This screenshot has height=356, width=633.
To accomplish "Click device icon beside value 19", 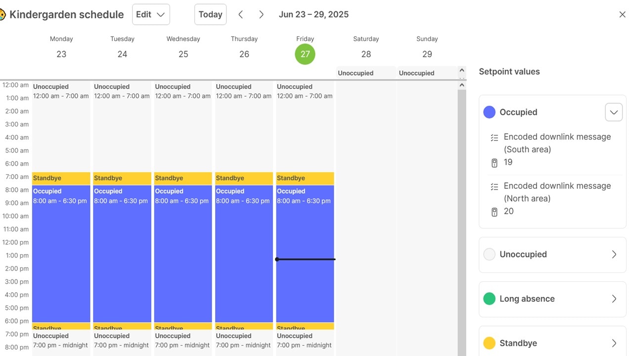I will pos(494,163).
